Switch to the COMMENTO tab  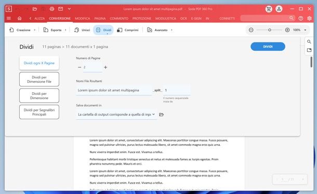[x=119, y=18]
